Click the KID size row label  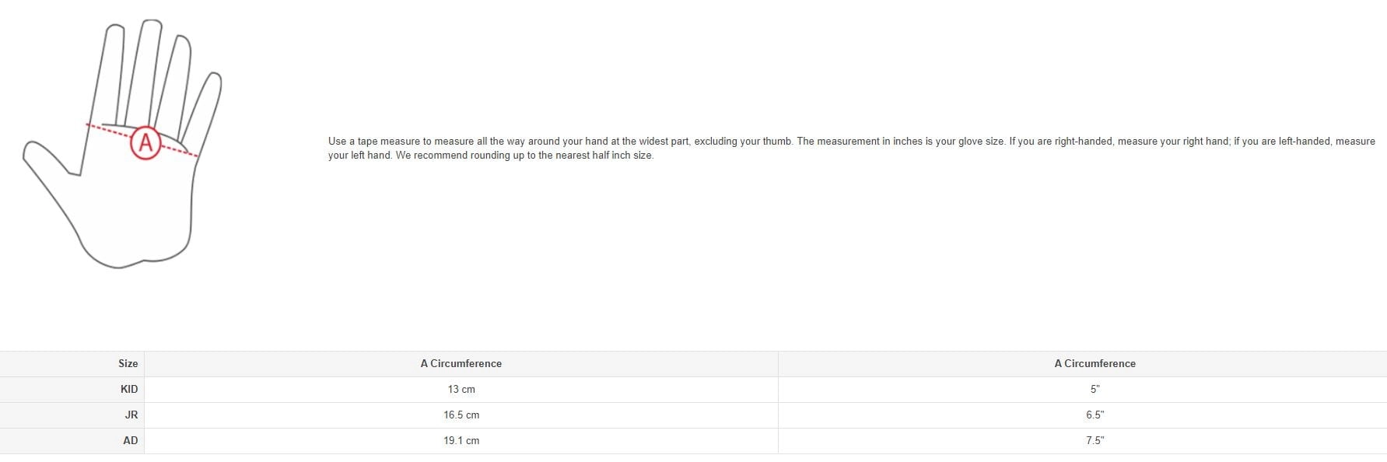(x=129, y=389)
